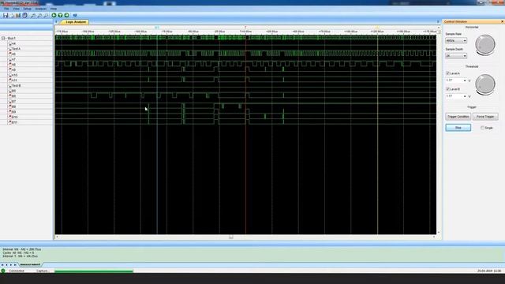
Task: Click the A9 channel icon
Action: tap(10, 69)
